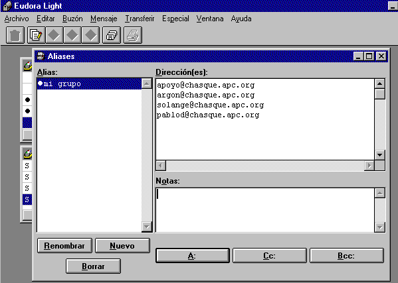This screenshot has width=398, height=283.
Task: Click the address solange@chasque.apc.org
Action: click(x=211, y=105)
